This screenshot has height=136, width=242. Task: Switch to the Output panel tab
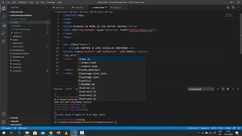(69, 89)
